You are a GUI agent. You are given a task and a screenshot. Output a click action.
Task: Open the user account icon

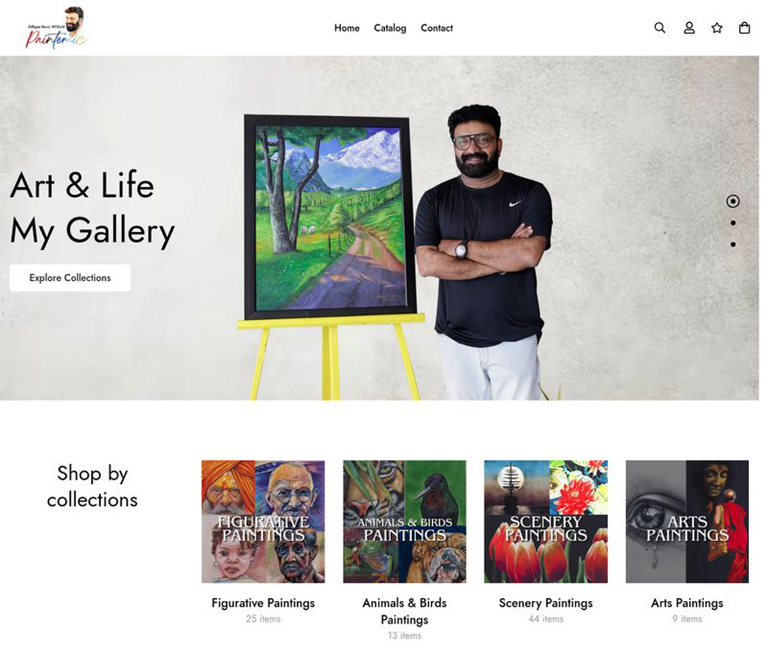(689, 28)
